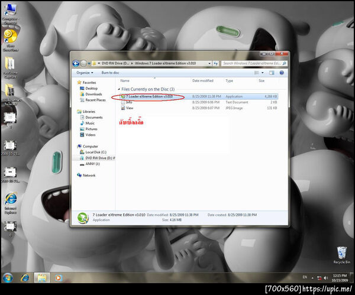Click the Back navigation arrow in Explorer
Screen dimensions: 355x295
[76, 64]
